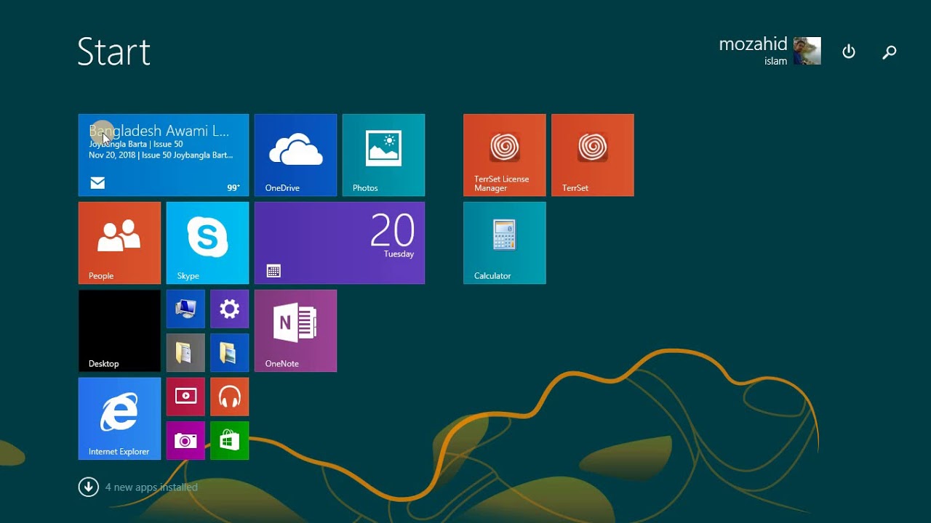Open the Music headphones tile
The height and width of the screenshot is (523, 931).
click(x=230, y=397)
